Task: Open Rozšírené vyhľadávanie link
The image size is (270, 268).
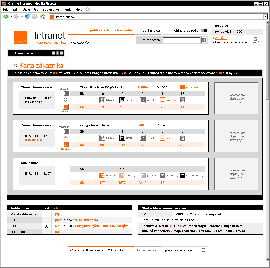Action: click(x=231, y=42)
